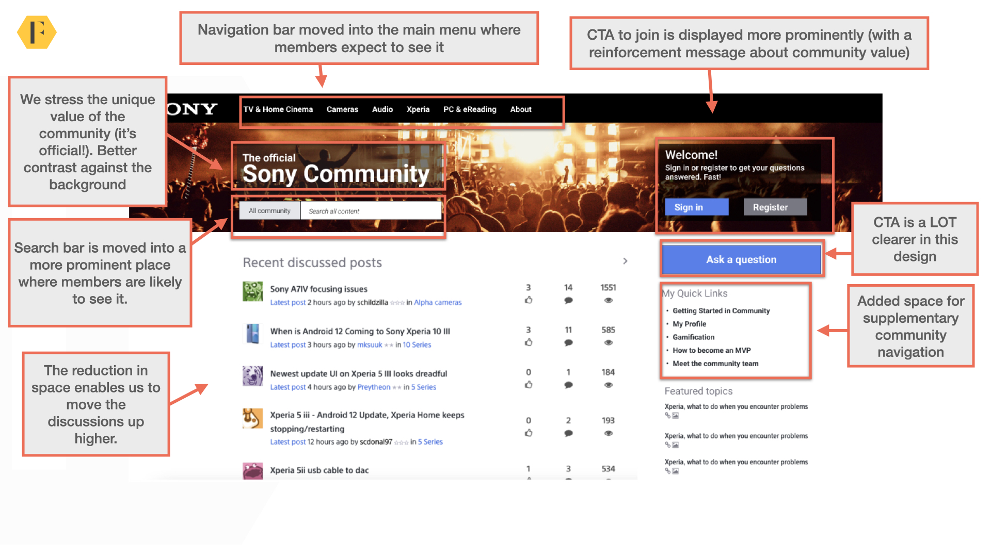Click the star rating next to scdonal97
This screenshot has height=557, width=991.
(401, 442)
